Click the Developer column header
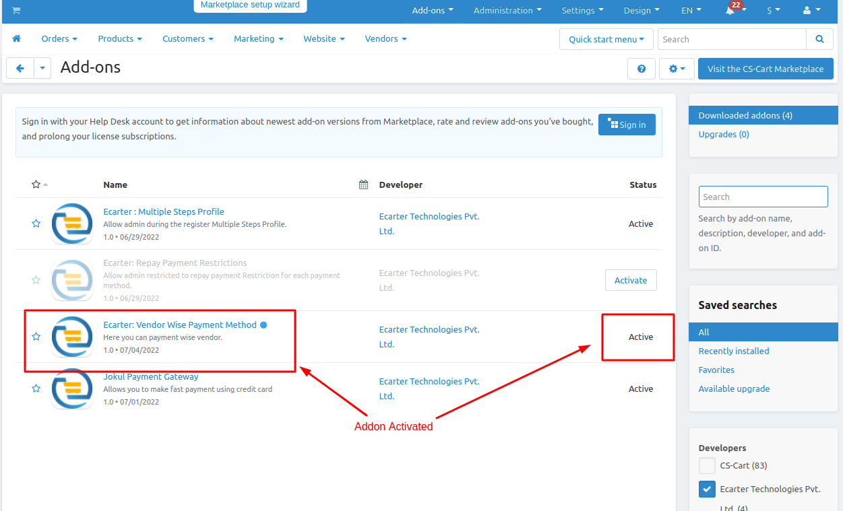This screenshot has width=843, height=511. coord(401,184)
